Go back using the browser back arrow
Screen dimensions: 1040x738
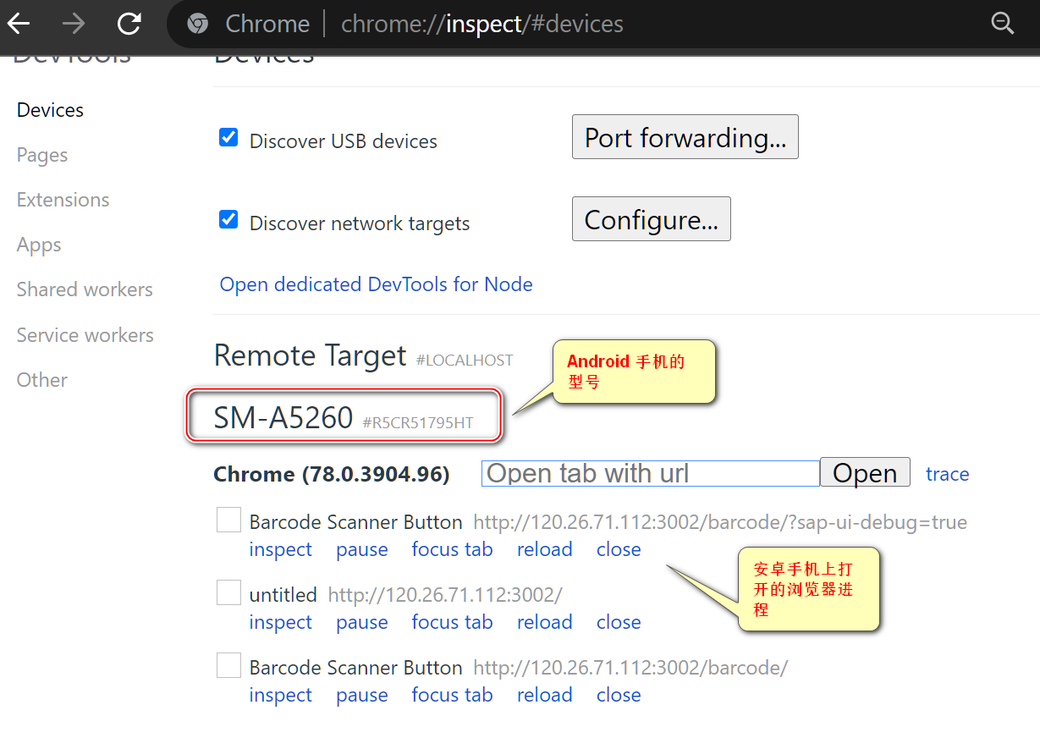pyautogui.click(x=19, y=24)
